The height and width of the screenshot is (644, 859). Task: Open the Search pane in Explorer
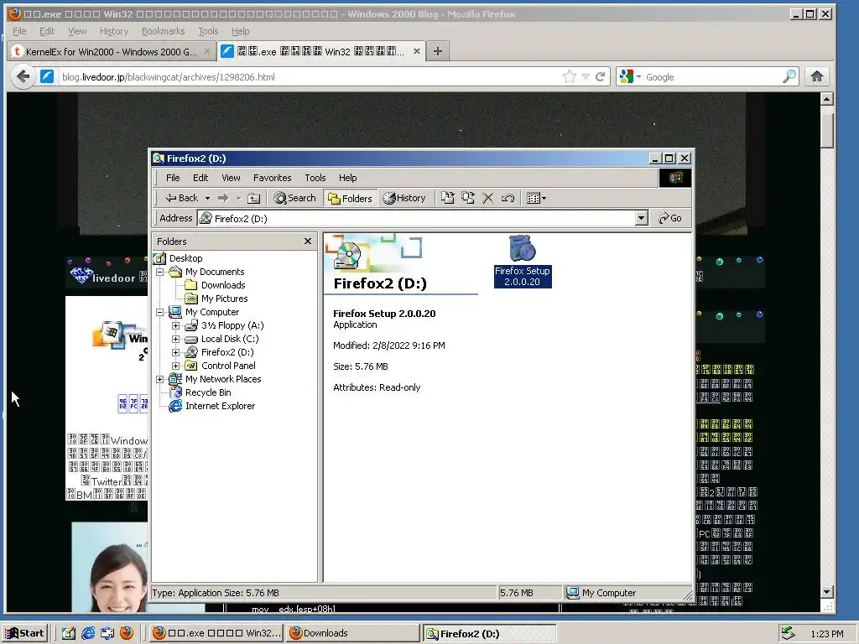294,198
